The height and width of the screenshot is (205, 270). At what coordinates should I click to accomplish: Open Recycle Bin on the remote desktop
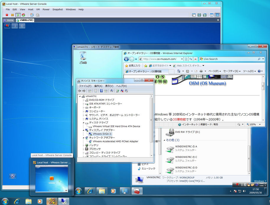(x=83, y=58)
